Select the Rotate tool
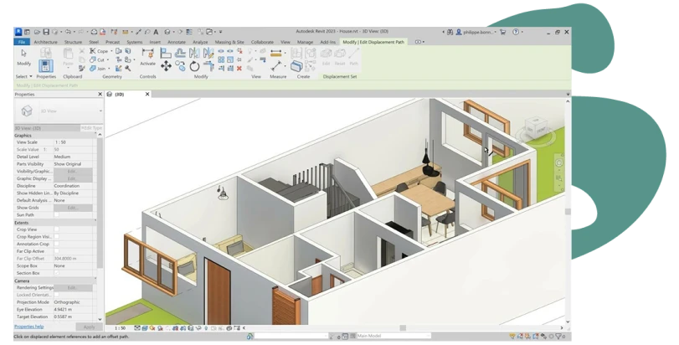 194,66
